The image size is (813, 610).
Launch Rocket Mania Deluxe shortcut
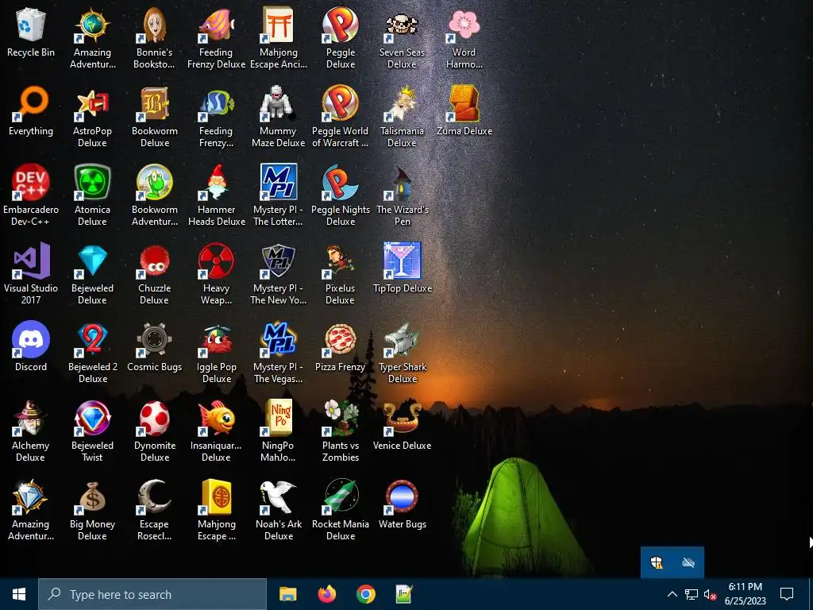coord(341,497)
